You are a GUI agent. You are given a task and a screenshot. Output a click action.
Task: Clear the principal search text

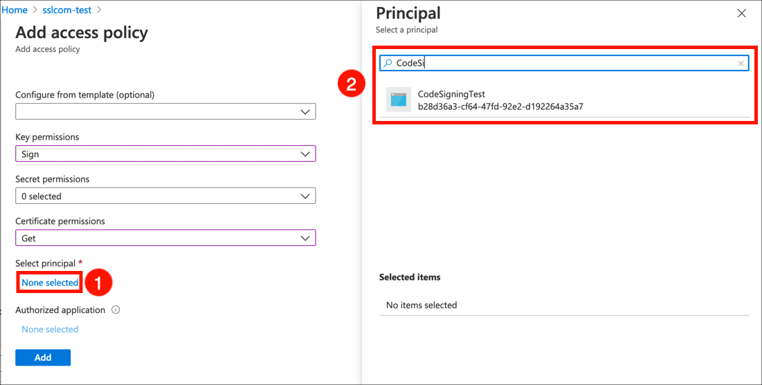pos(741,64)
